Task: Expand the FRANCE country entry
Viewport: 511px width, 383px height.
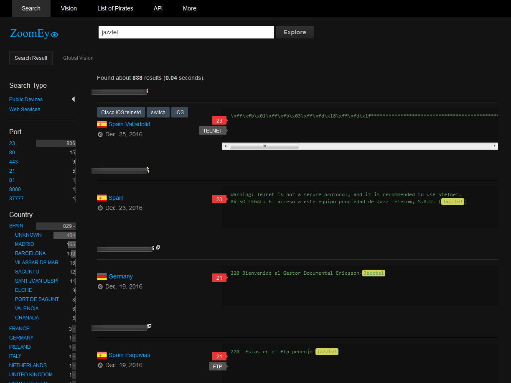Action: pos(74,329)
